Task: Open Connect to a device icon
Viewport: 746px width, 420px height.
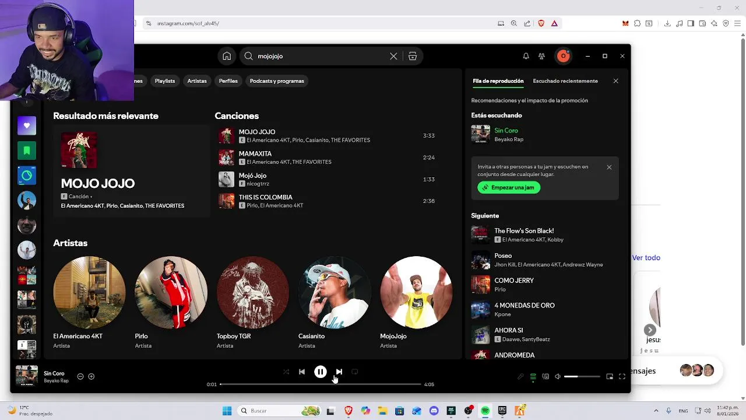Action: point(546,377)
